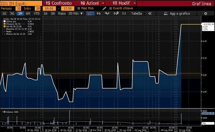
Task: Click the Tabella button
Action: 137,13
